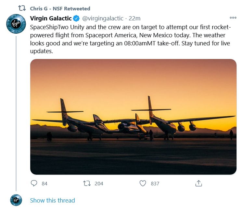Click the verified blue checkmark badge
243x209 pixels.
pos(76,18)
